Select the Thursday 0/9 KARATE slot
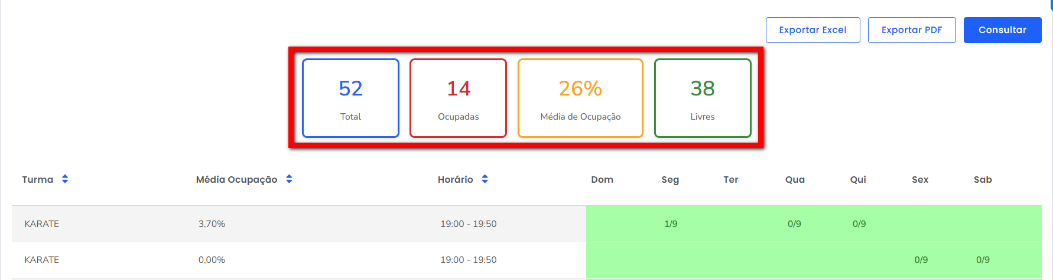The width and height of the screenshot is (1053, 280). (859, 224)
